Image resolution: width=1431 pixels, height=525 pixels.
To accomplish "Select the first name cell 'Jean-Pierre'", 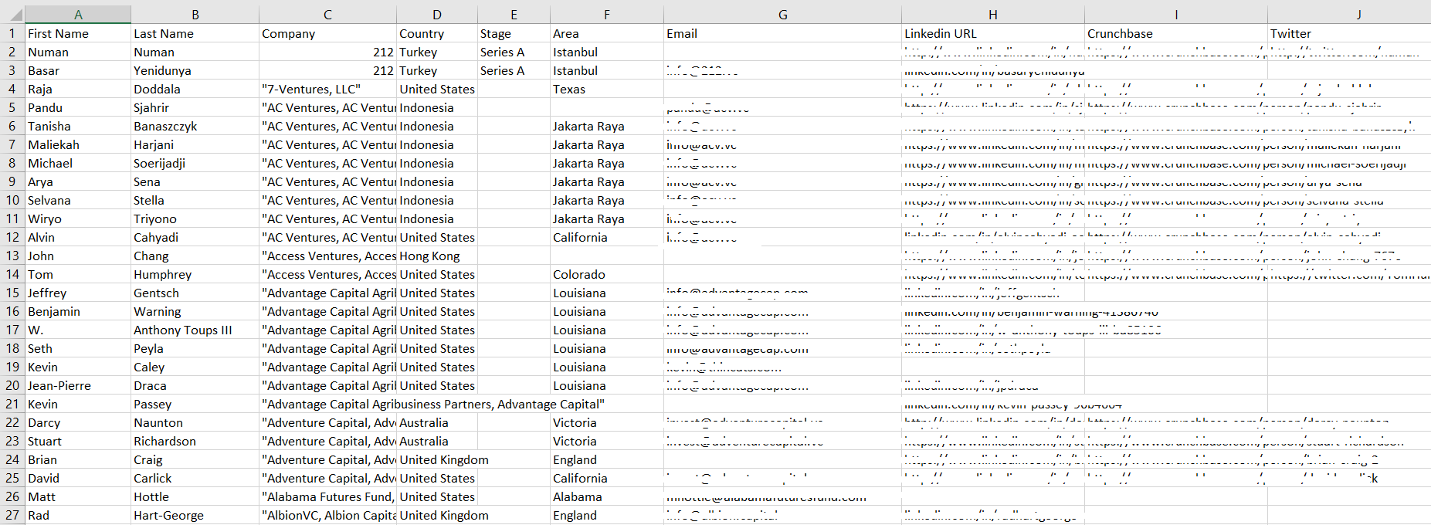I will coord(78,385).
